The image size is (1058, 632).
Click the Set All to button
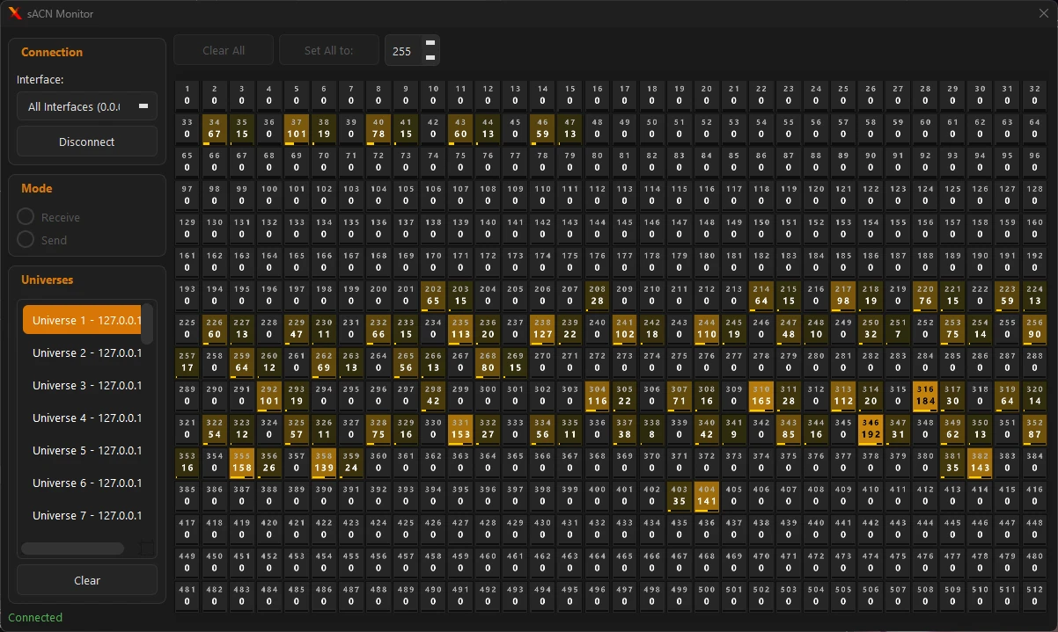click(x=329, y=50)
